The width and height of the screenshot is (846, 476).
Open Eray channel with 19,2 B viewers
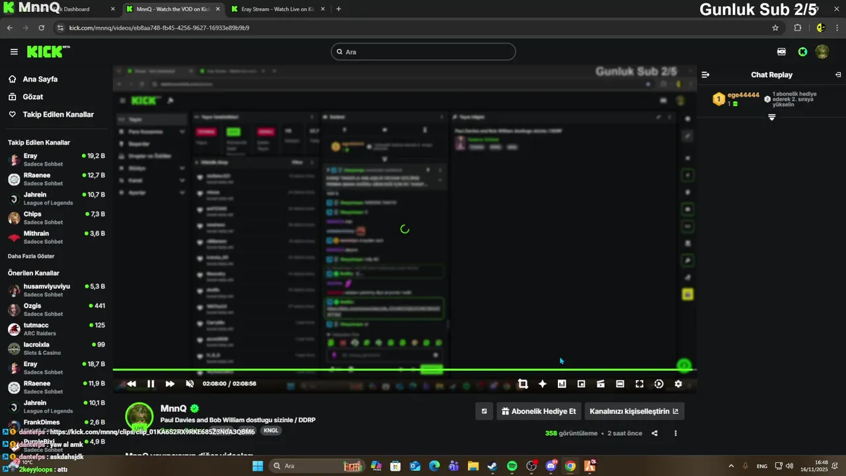56,159
